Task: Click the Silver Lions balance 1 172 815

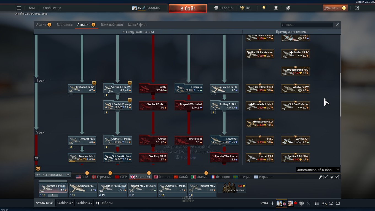Action: (223, 8)
